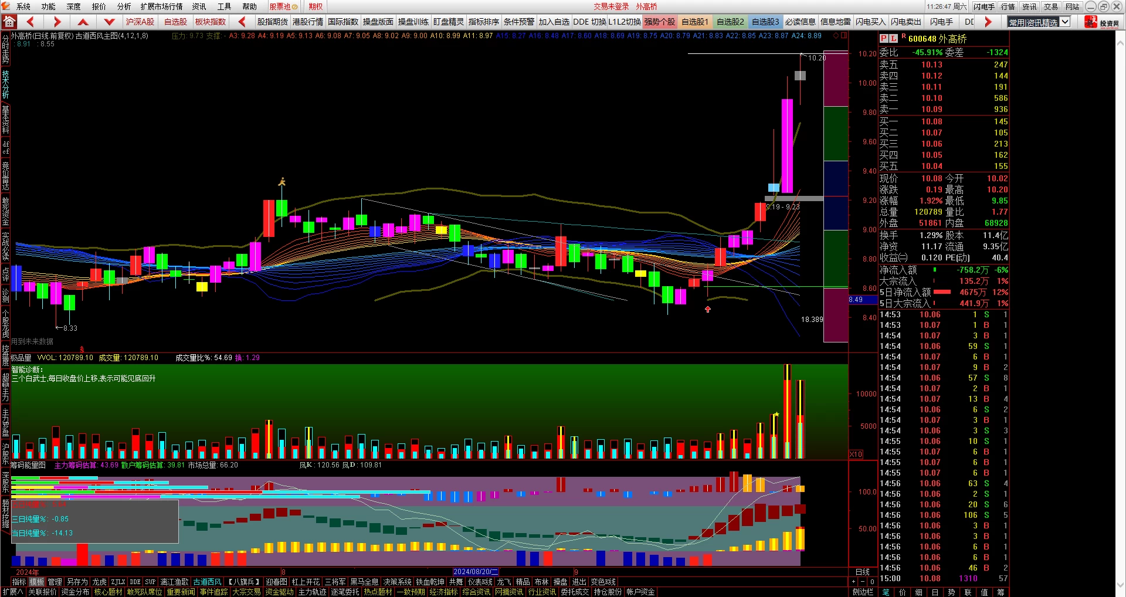Viewport: 1126px width, 597px height.
Task: Toggle the 侧边栏 sidebar button
Action: [863, 592]
